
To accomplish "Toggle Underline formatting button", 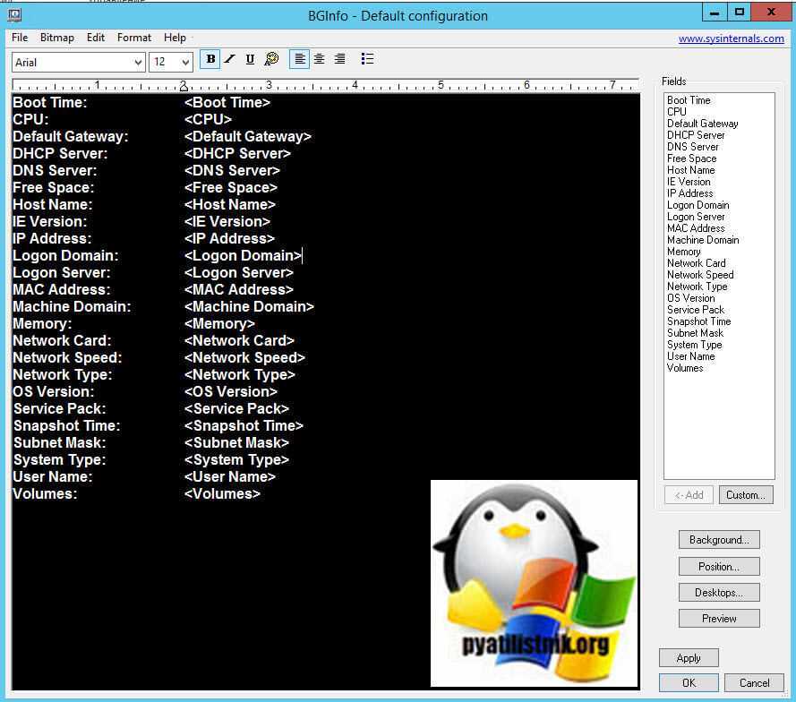I will (250, 59).
